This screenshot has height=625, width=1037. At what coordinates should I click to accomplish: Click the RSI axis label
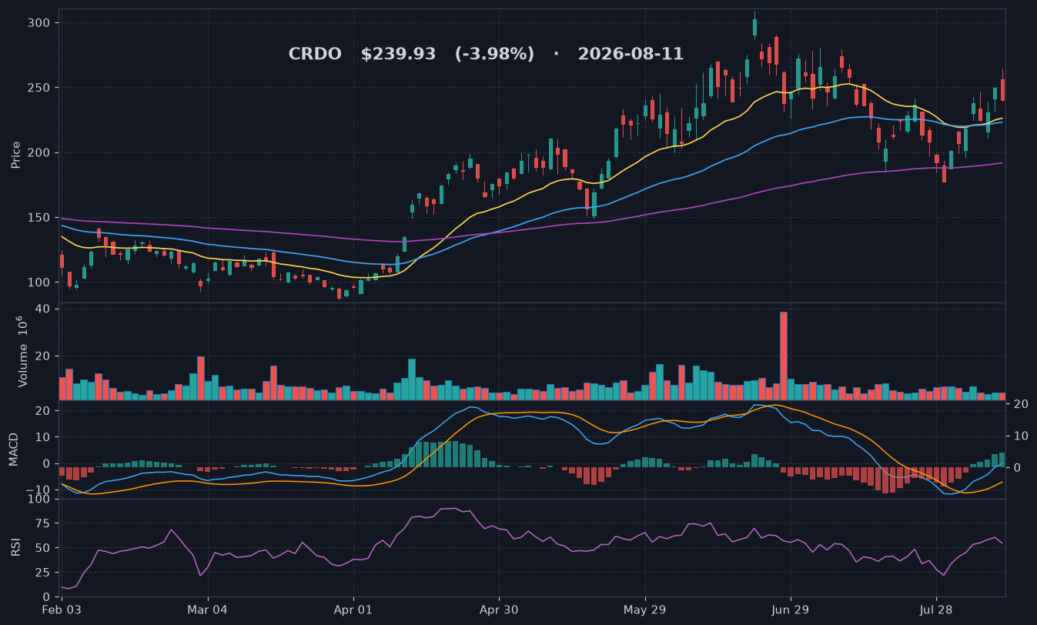tap(16, 548)
